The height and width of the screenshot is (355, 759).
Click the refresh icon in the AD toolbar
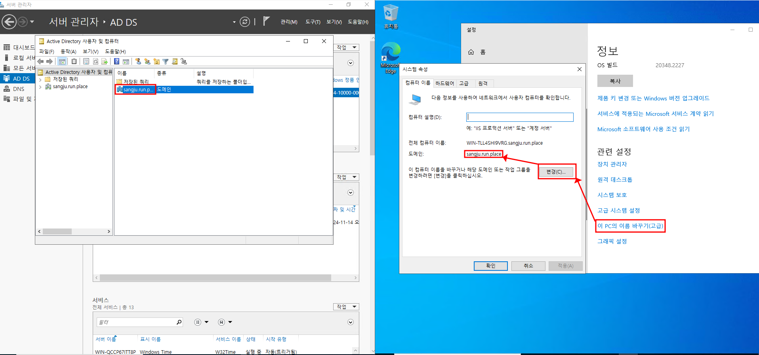[95, 61]
